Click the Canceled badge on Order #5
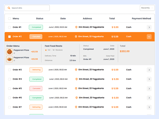 point(36,88)
